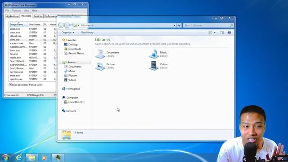Viewport: 288px width, 162px height.
Task: Select the explorer.exe process row
Action: tap(32, 43)
